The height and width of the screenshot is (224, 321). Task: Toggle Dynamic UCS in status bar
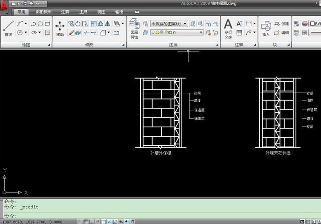[x=115, y=221]
